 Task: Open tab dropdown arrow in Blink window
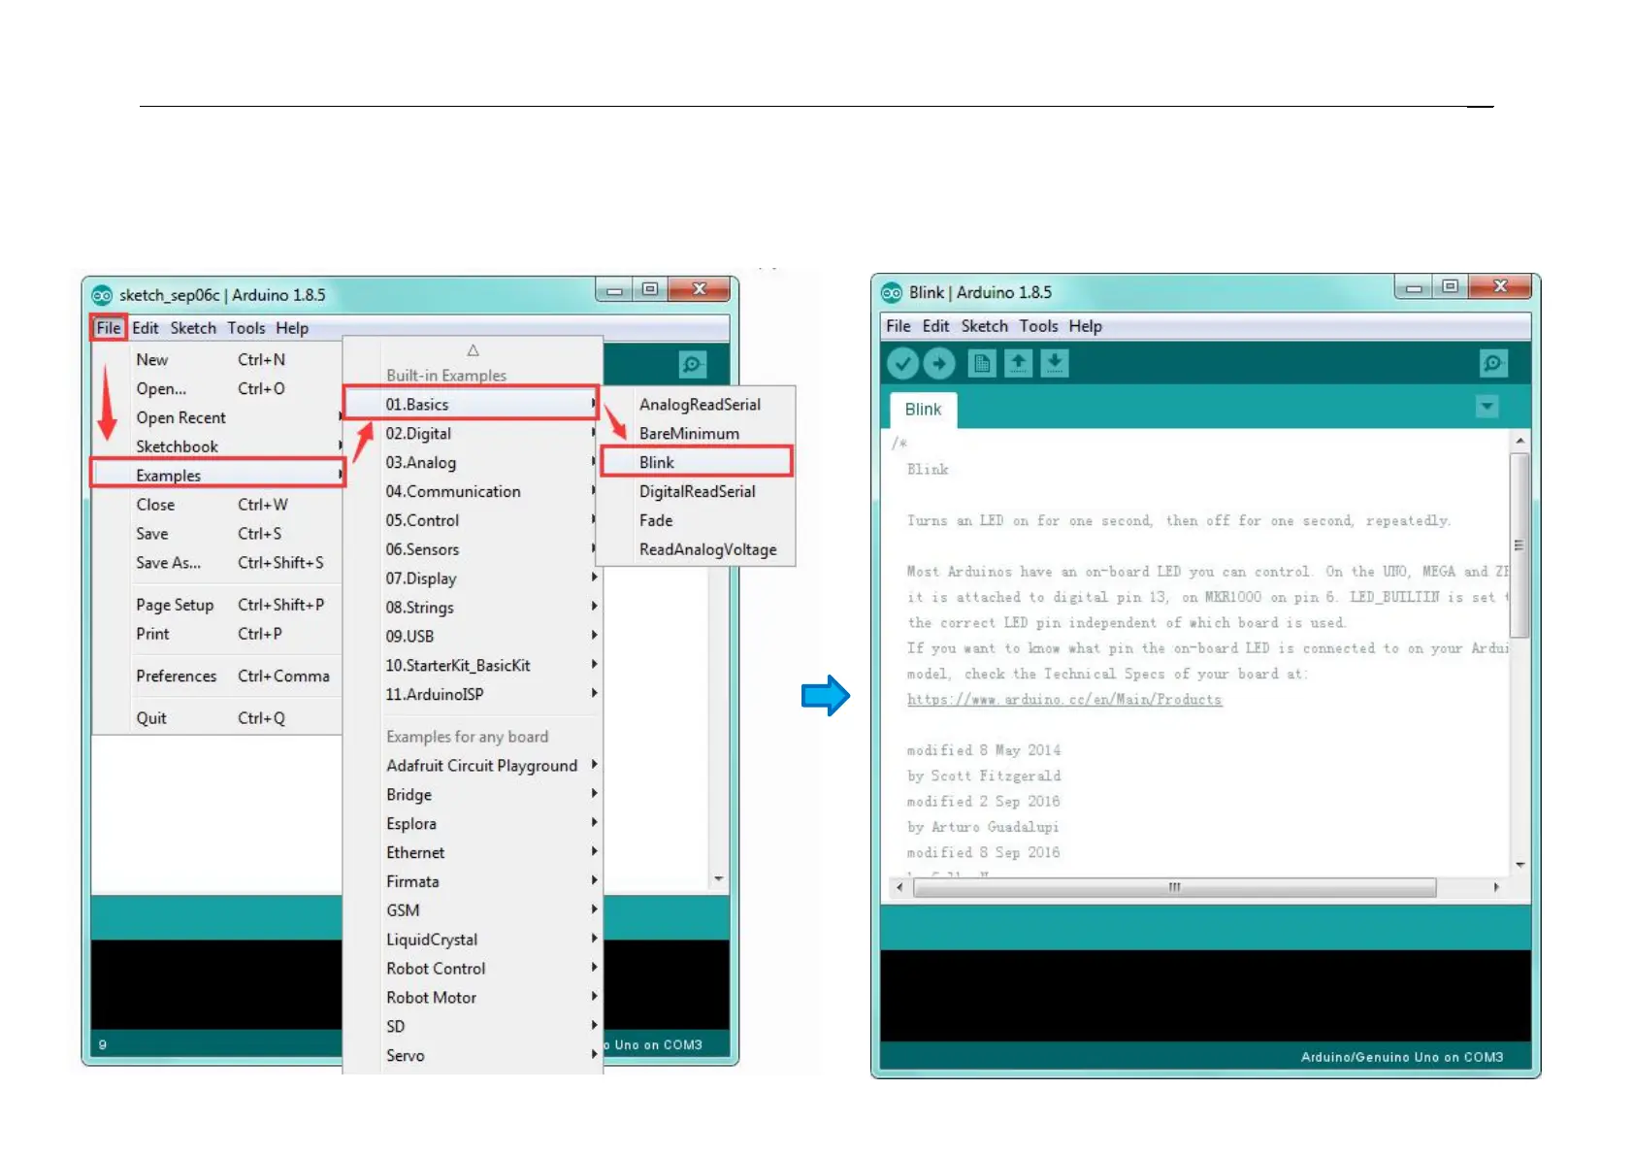[1487, 407]
